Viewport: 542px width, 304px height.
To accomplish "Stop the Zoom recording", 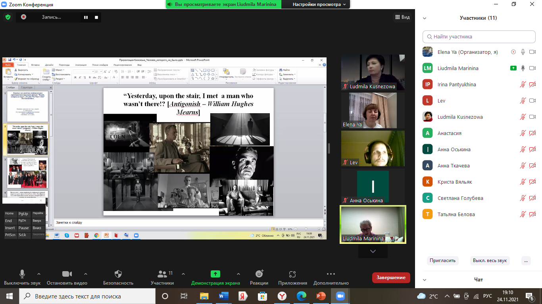I will click(96, 17).
